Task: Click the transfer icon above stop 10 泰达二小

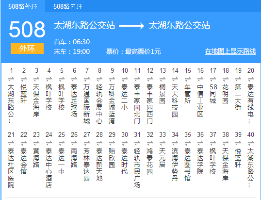Action: click(125, 79)
